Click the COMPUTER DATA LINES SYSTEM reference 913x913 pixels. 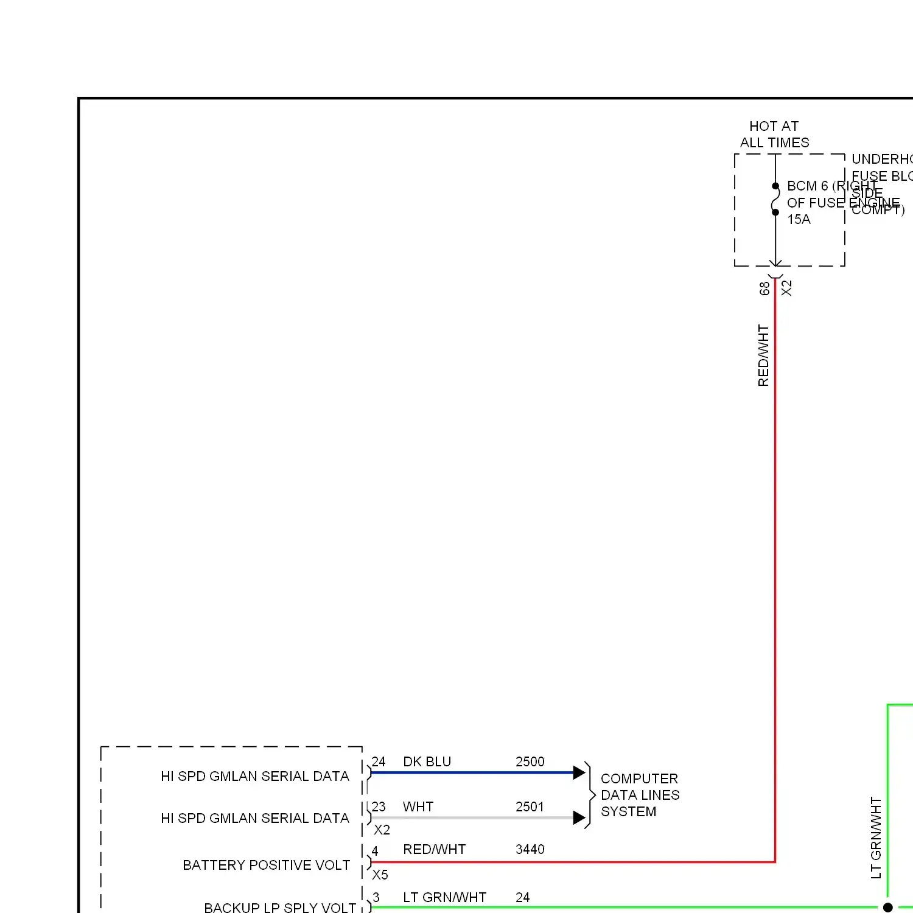pyautogui.click(x=640, y=795)
